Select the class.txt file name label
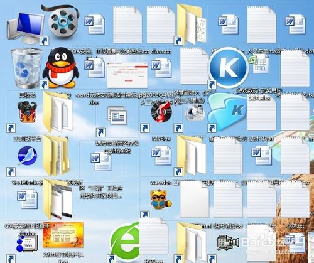The width and height of the screenshot is (314, 263). tap(161, 51)
